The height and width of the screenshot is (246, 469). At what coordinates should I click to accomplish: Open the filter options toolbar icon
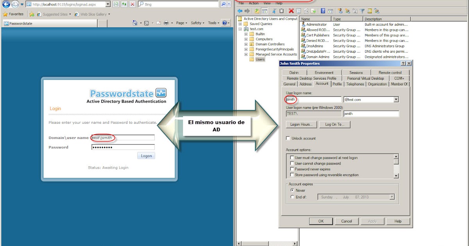click(362, 11)
